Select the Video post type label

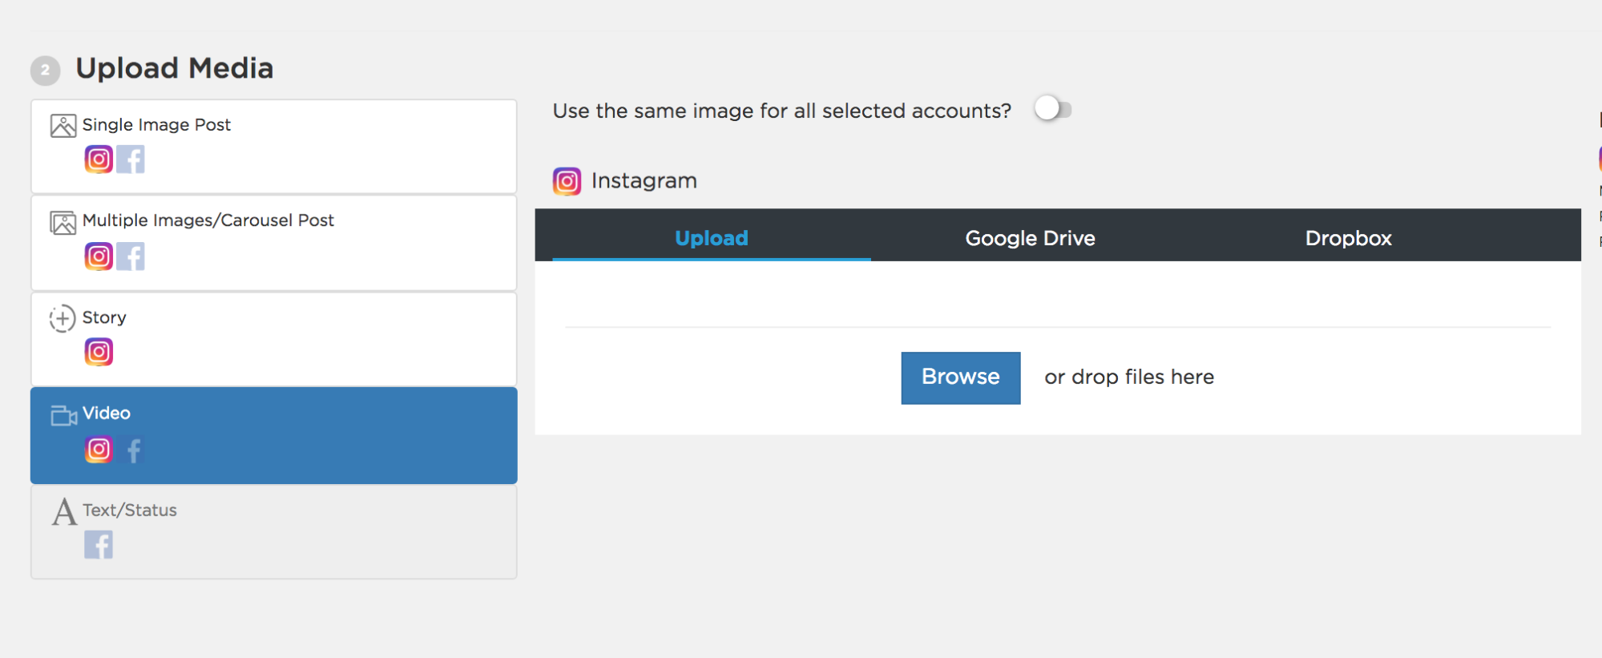(x=107, y=413)
